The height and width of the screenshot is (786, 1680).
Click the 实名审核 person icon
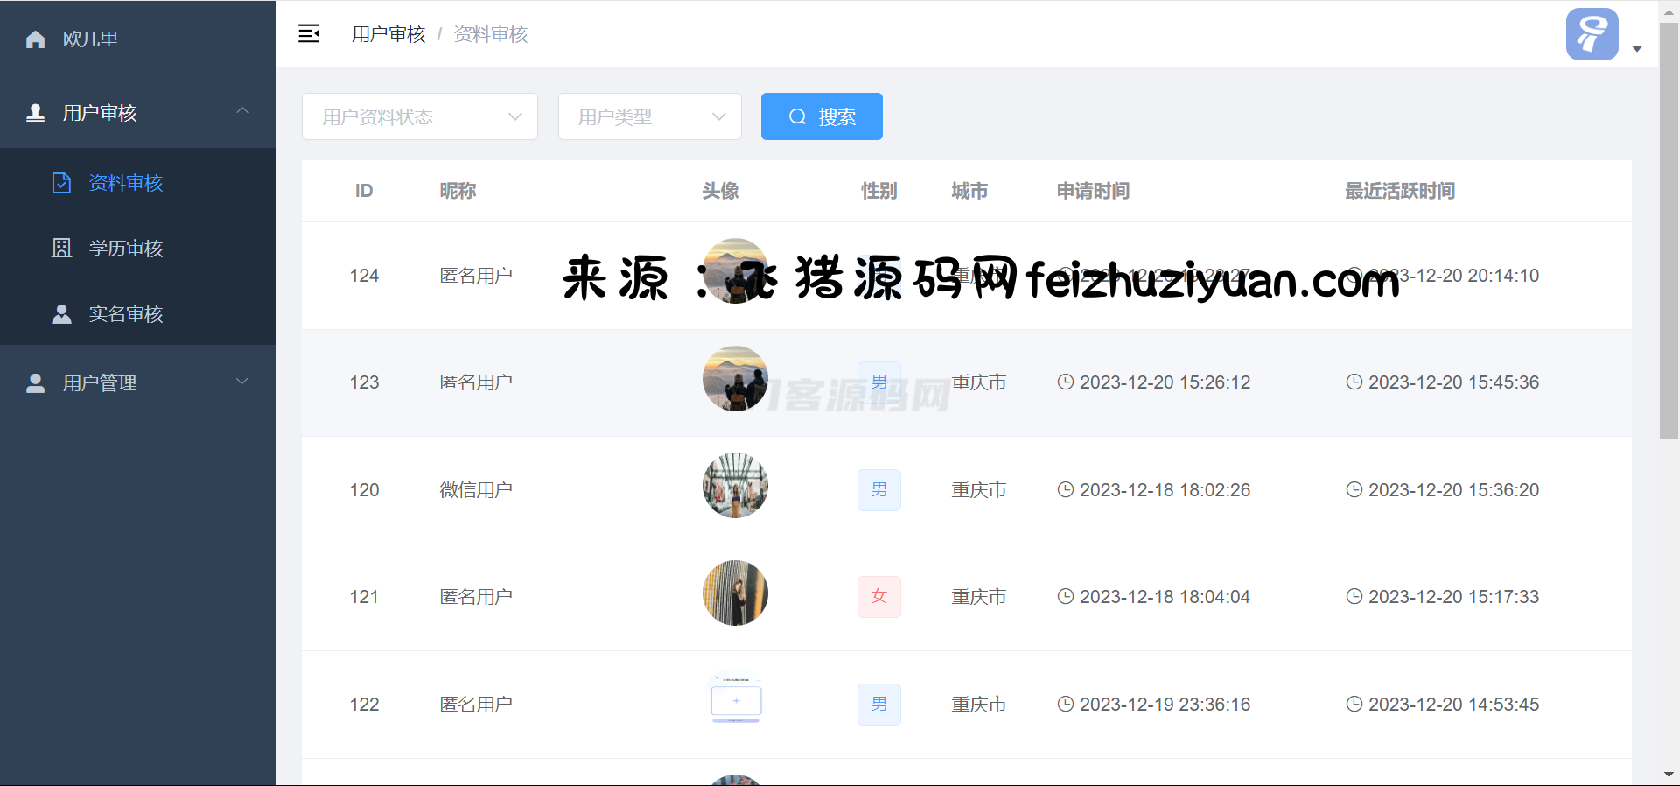point(61,314)
